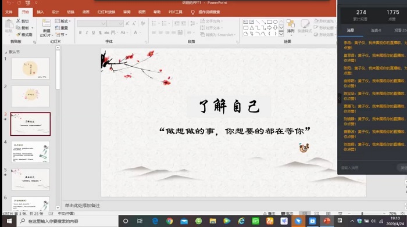Open the Text Direction dropdown
The width and height of the screenshot is (407, 227).
(x=211, y=21)
